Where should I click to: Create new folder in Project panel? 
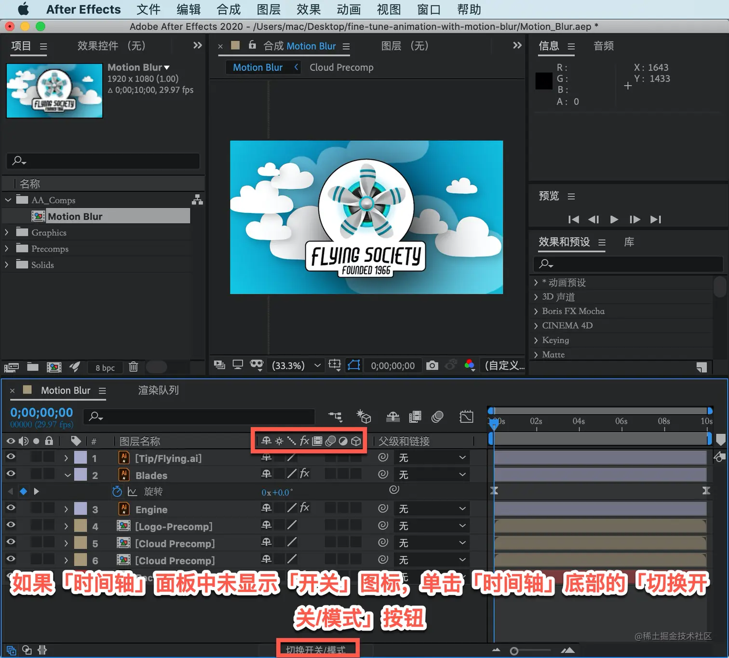(33, 367)
